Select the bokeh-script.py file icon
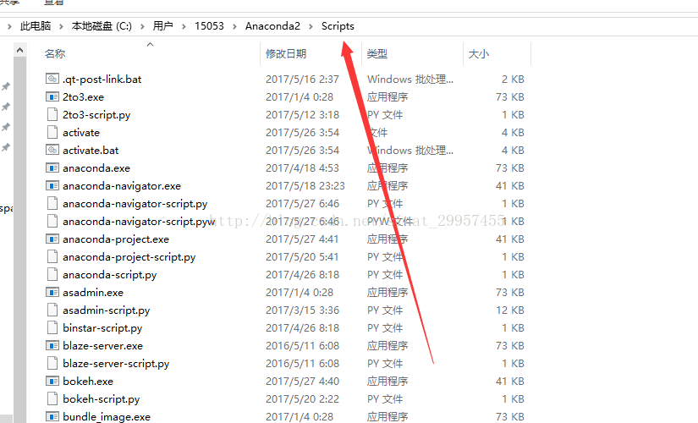Screen dimensions: 698x423 [x=52, y=399]
